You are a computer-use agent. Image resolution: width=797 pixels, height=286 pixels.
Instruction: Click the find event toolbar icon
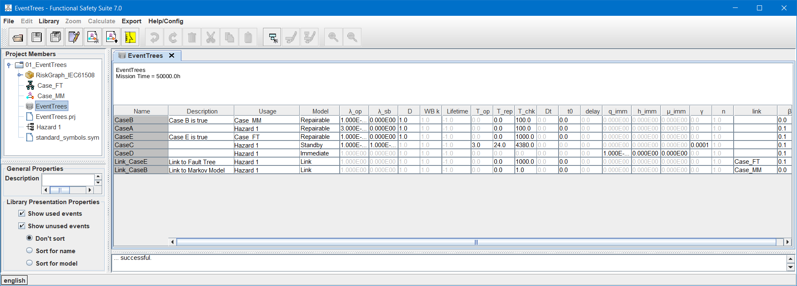point(272,37)
